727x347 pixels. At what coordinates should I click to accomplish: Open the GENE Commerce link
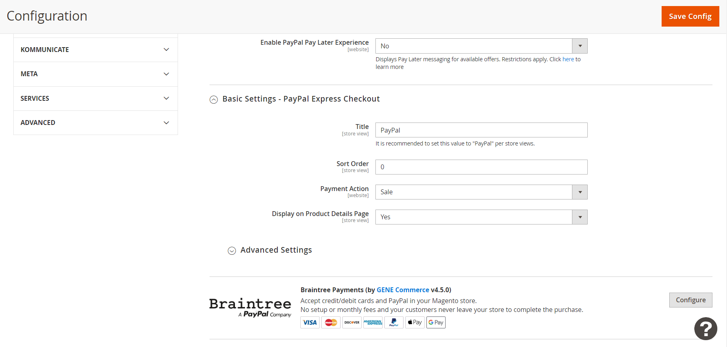tap(403, 290)
